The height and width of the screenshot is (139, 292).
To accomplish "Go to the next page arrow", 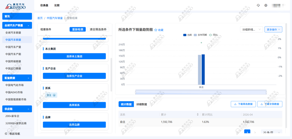I will click(x=255, y=132).
